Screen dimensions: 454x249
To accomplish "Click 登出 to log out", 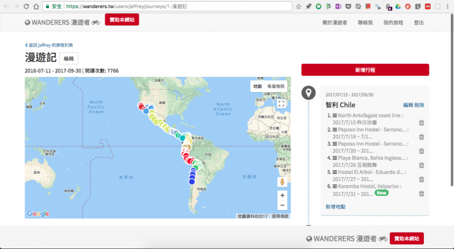I will (419, 23).
